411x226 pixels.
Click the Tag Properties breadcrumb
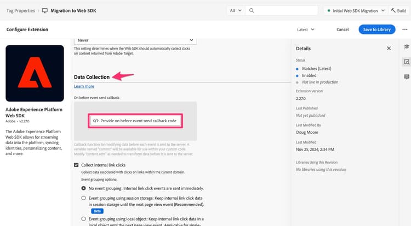click(x=20, y=11)
